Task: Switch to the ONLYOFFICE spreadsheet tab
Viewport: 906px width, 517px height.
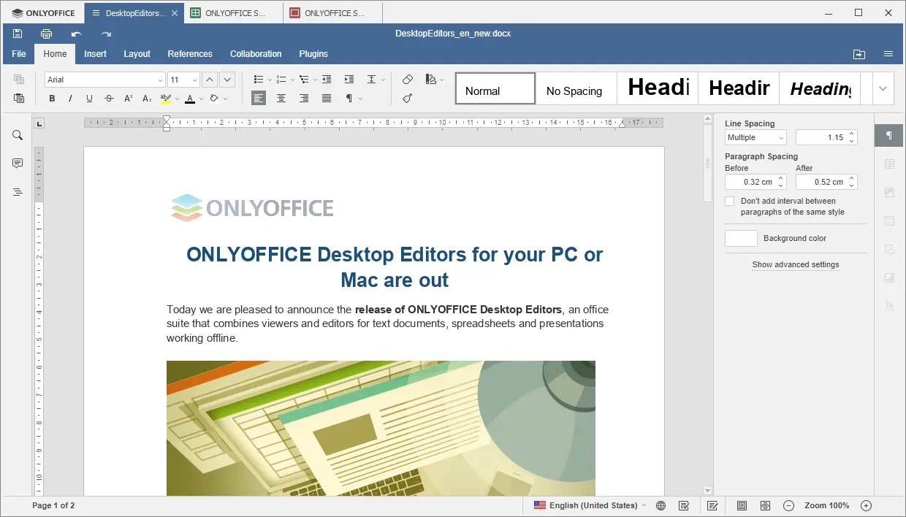Action: coord(232,12)
